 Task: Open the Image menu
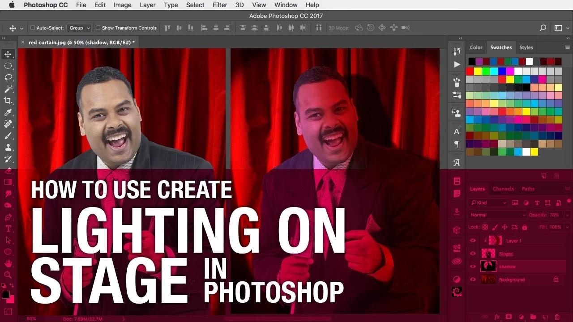pyautogui.click(x=122, y=5)
